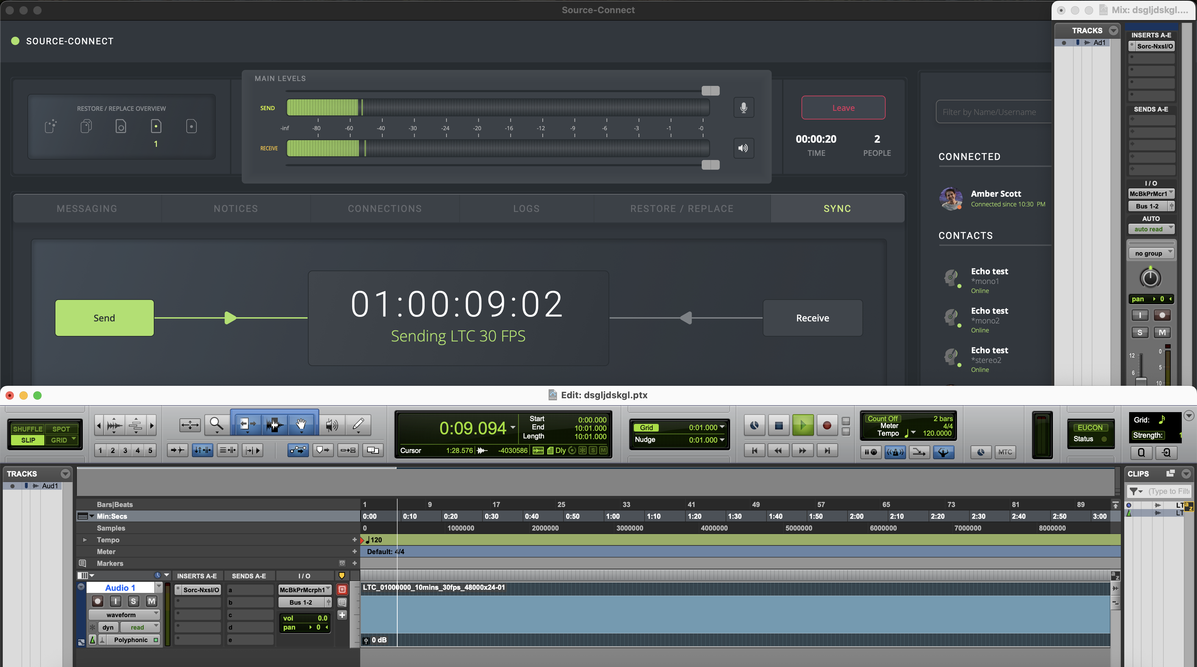Click the microphone mute icon for Send

click(x=744, y=108)
